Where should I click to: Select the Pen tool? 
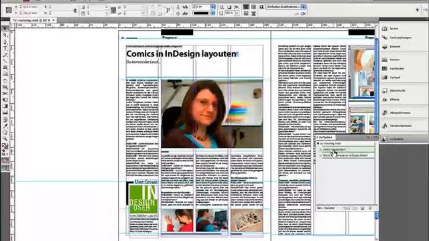tap(5, 42)
